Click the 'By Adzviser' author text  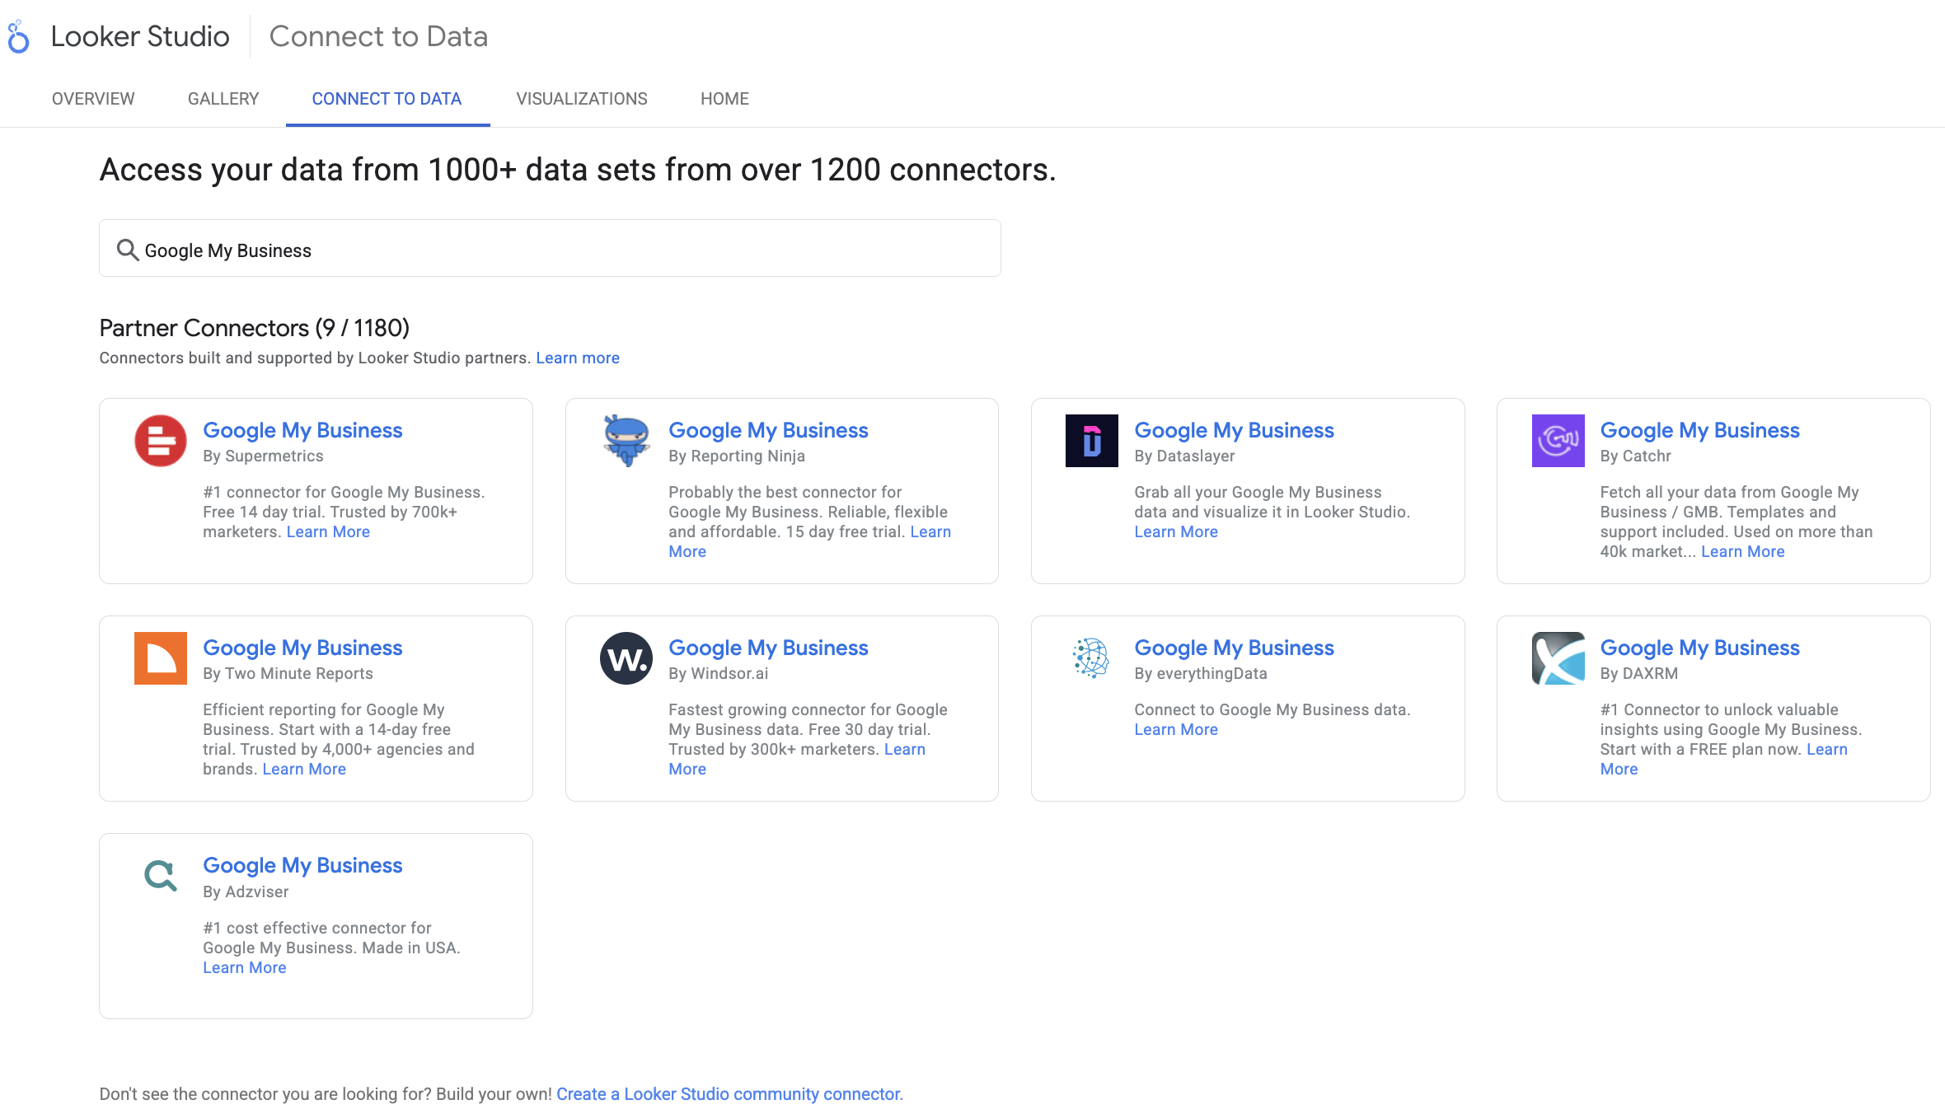246,891
